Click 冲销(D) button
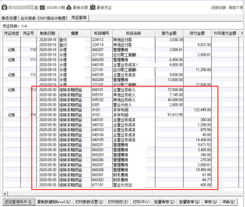 pyautogui.click(x=228, y=202)
